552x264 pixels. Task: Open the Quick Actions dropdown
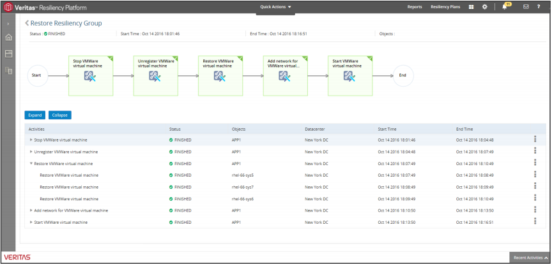275,7
